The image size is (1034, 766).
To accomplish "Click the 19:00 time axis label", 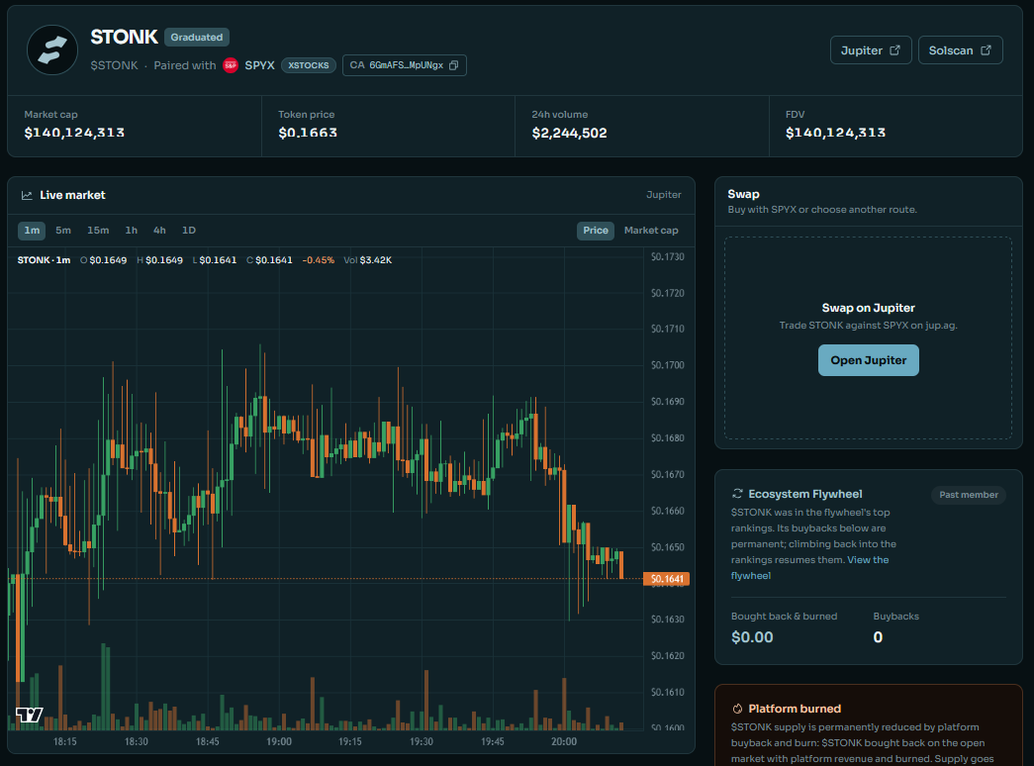I will (279, 741).
